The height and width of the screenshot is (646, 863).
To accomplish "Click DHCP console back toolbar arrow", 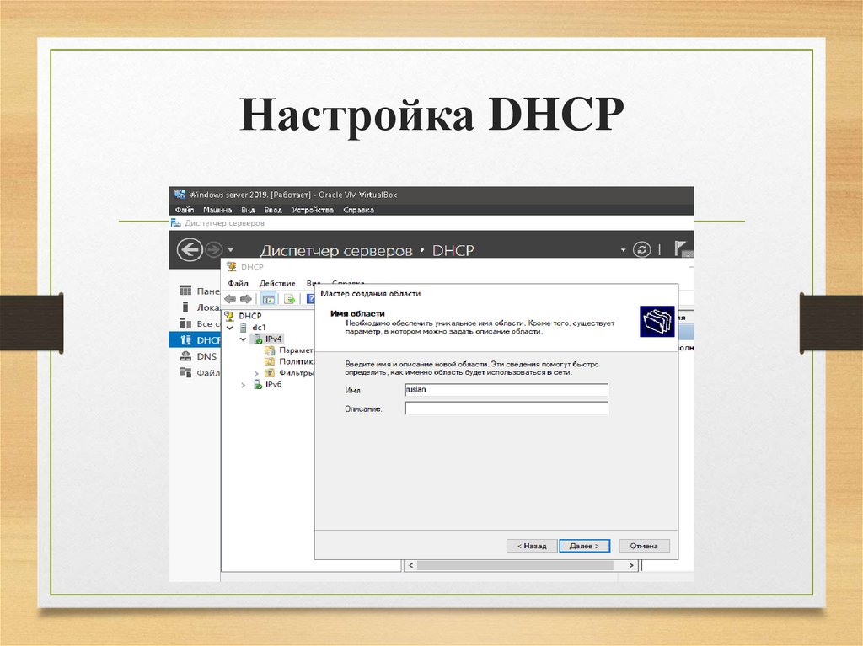I will coord(230,299).
